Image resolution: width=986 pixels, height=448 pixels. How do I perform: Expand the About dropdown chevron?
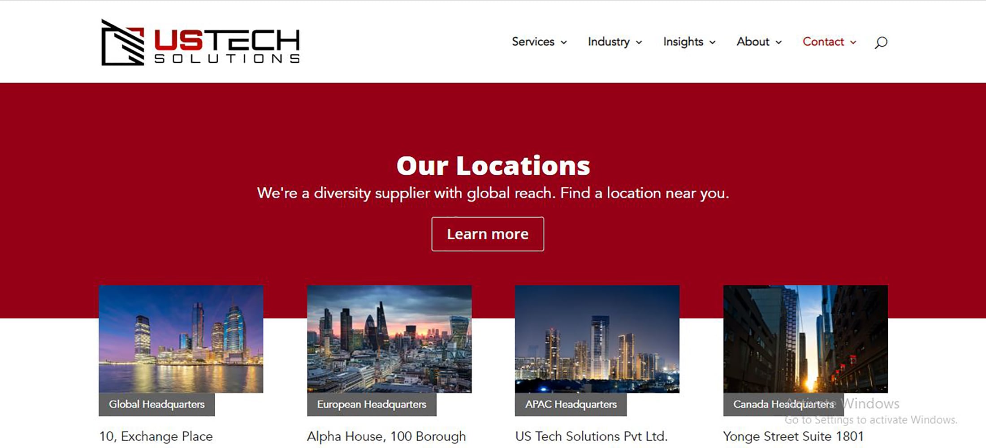pyautogui.click(x=778, y=42)
